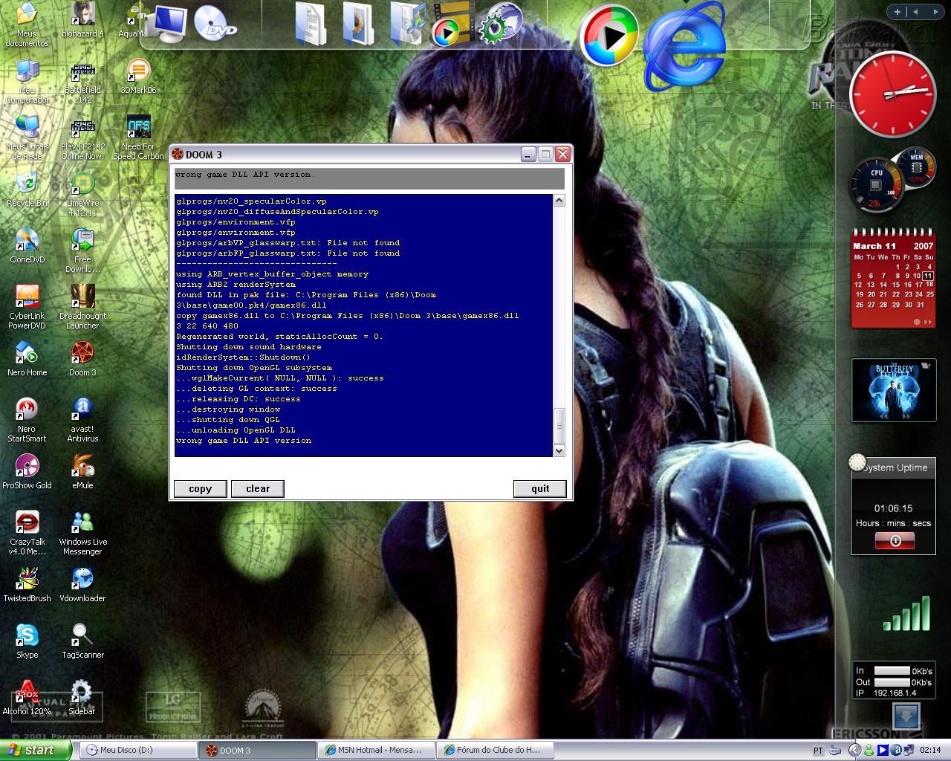Open Need For Speed Carbon shortcut
This screenshot has height=761, width=951.
pyautogui.click(x=138, y=137)
